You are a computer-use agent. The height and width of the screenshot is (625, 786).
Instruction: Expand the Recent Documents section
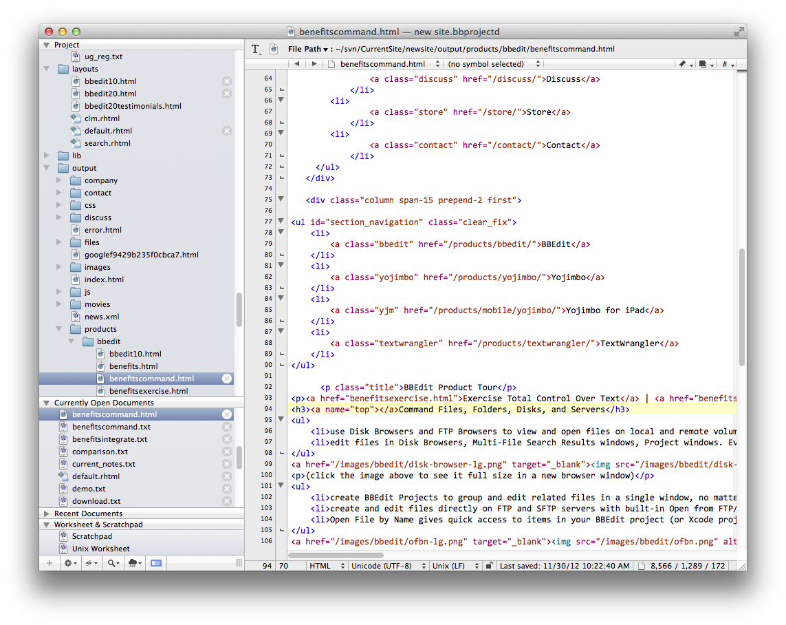point(47,513)
